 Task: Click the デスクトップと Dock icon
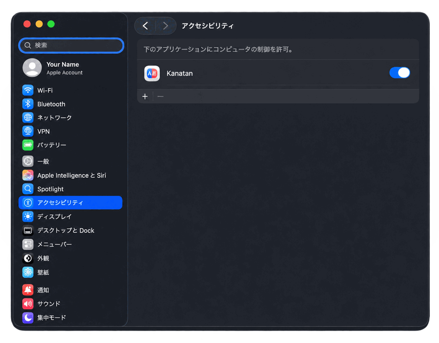tap(28, 230)
